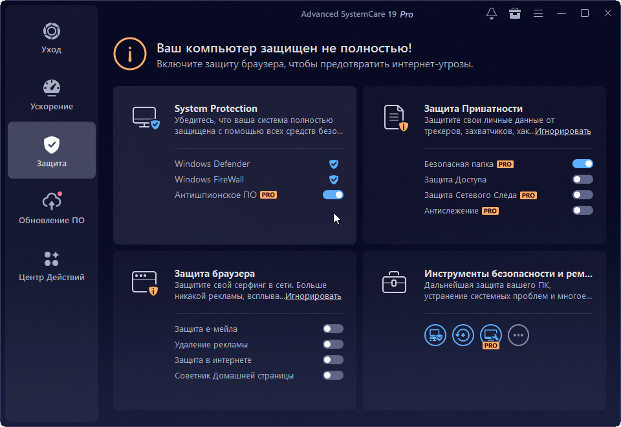Open the Ускорение sidebar section
621x427 pixels.
pyautogui.click(x=52, y=95)
